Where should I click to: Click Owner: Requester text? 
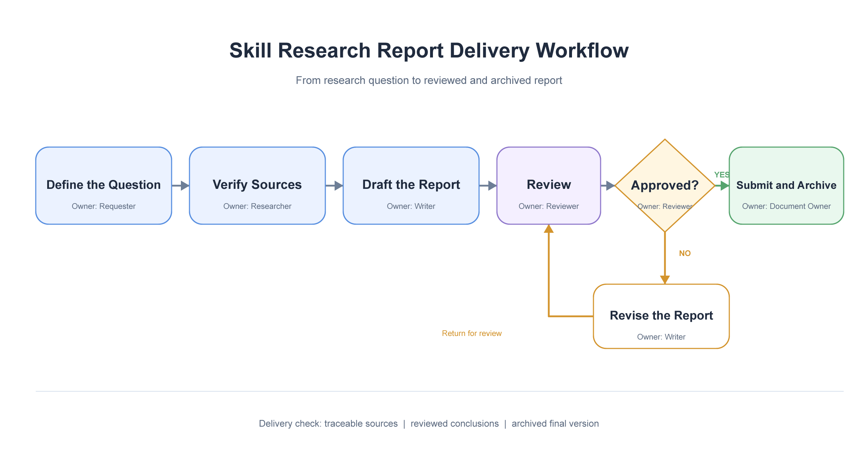click(104, 206)
